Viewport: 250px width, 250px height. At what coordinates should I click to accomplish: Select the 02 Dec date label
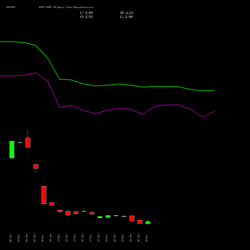point(11,238)
